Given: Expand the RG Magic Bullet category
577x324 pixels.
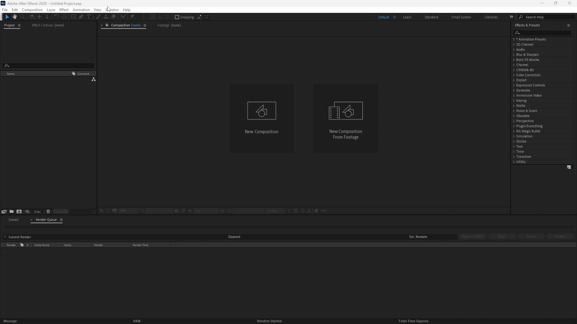Looking at the screenshot, I should tap(514, 131).
